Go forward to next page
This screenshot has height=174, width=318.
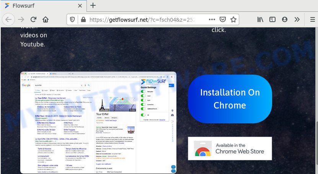point(21,19)
